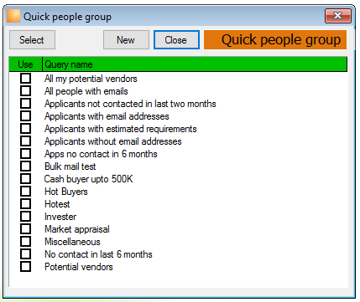The width and height of the screenshot is (360, 302).
Task: Click 'Apps no contact in 6 months' text
Action: pyautogui.click(x=101, y=154)
